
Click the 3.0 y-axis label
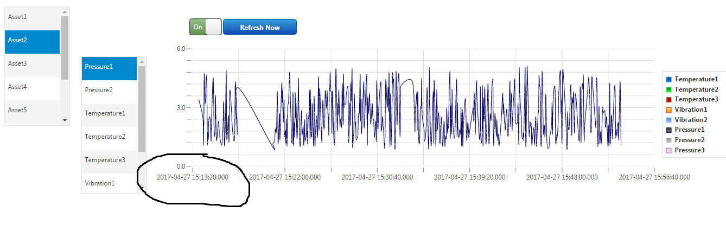coord(181,107)
